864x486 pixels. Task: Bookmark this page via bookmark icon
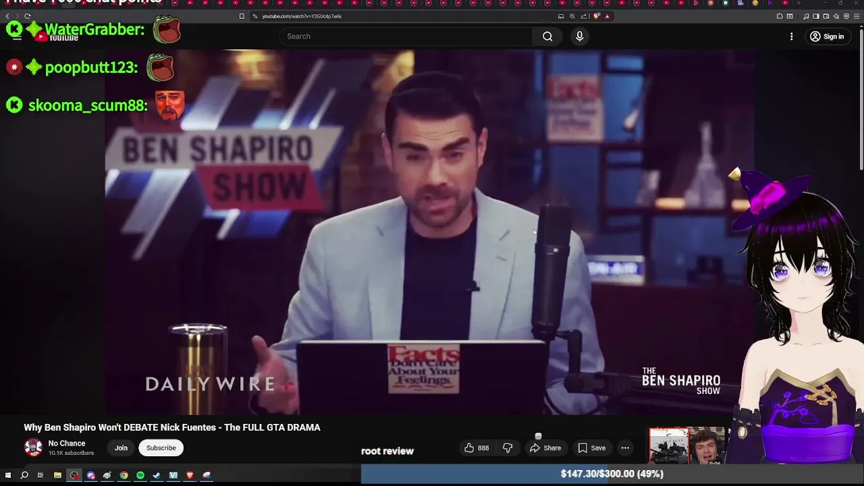click(x=242, y=16)
